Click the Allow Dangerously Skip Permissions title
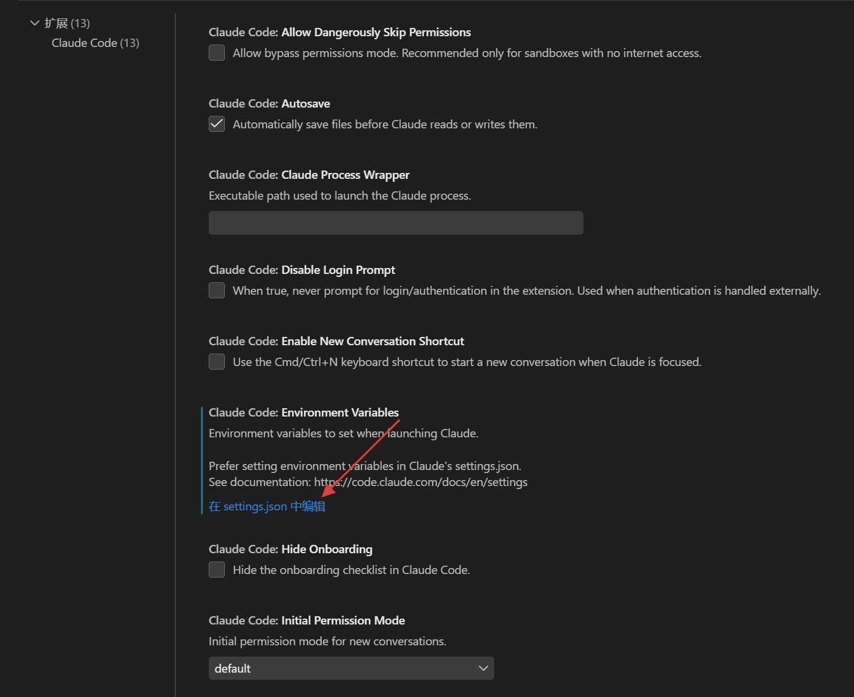The height and width of the screenshot is (697, 854). [340, 32]
